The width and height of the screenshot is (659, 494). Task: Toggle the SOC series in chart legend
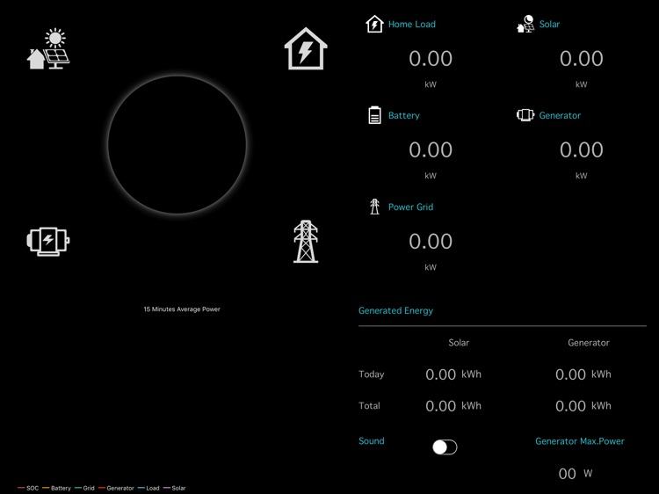click(29, 488)
